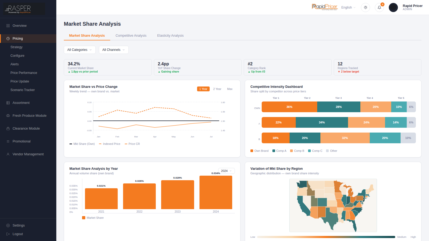Open Strategy in Pricing submenu

pyautogui.click(x=16, y=47)
